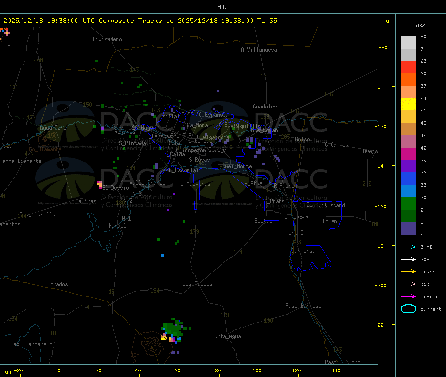Screen dimensions: 446x377
Task: Click the cyan 'current' ellipse legend icon
Action: pyautogui.click(x=408, y=309)
